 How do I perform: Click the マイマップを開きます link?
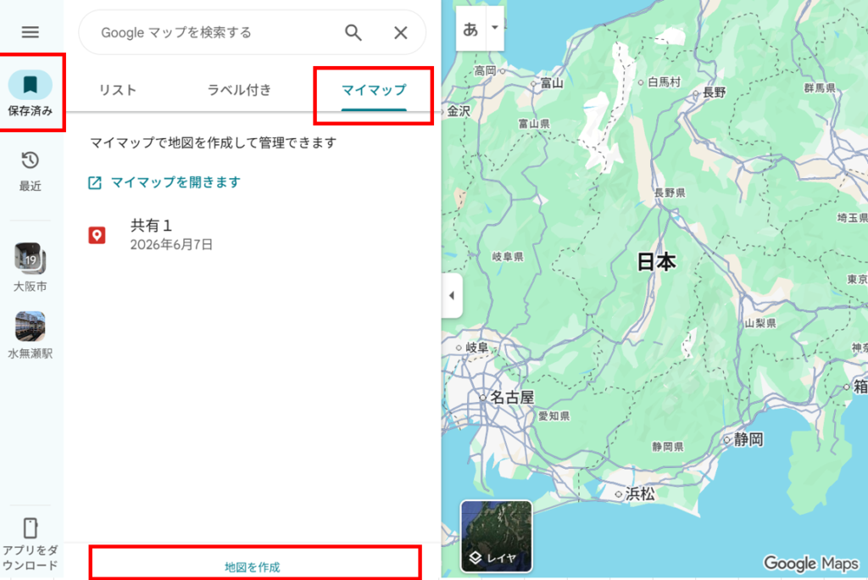coord(175,182)
